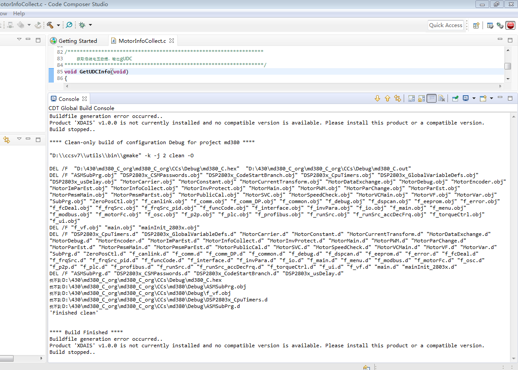Click the 'Finished clean' console line
518x370 pixels.
tap(74, 313)
